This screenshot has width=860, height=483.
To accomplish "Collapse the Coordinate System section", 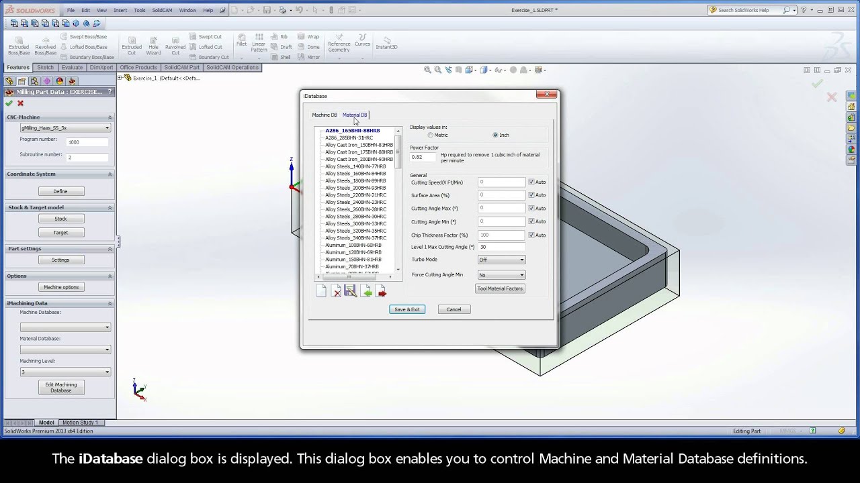I will 110,174.
